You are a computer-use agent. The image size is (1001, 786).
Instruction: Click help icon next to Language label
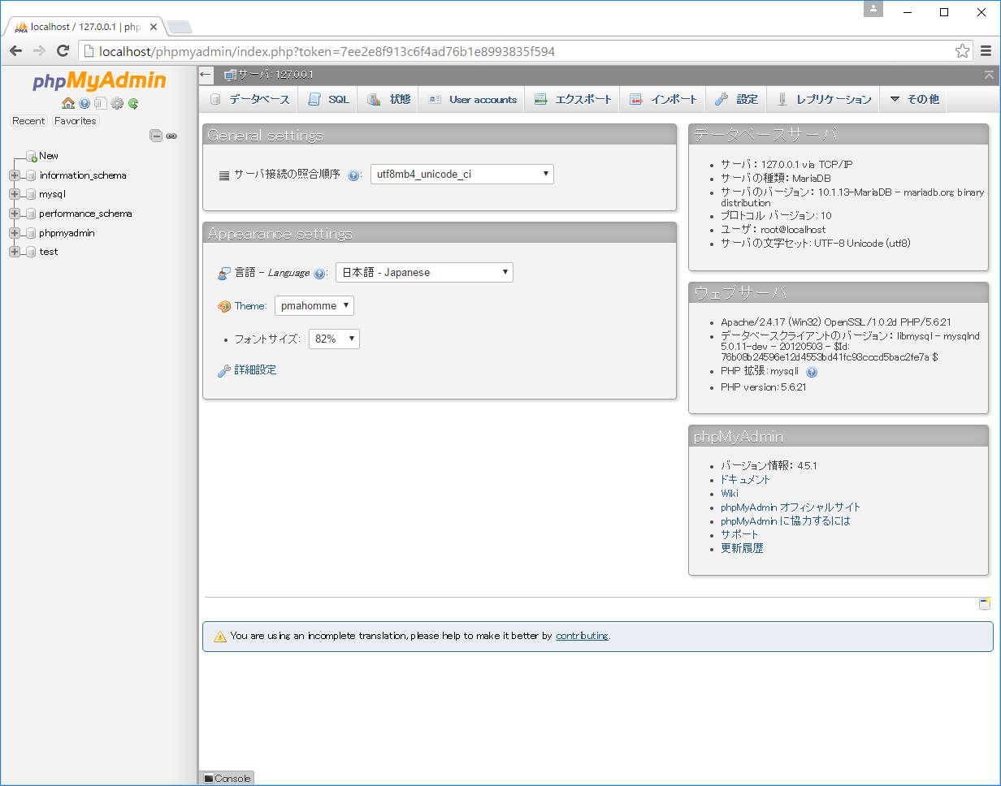tap(319, 274)
